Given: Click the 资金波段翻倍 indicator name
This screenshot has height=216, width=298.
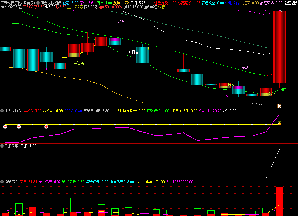Looking at the screenshot, I should coord(51,3).
